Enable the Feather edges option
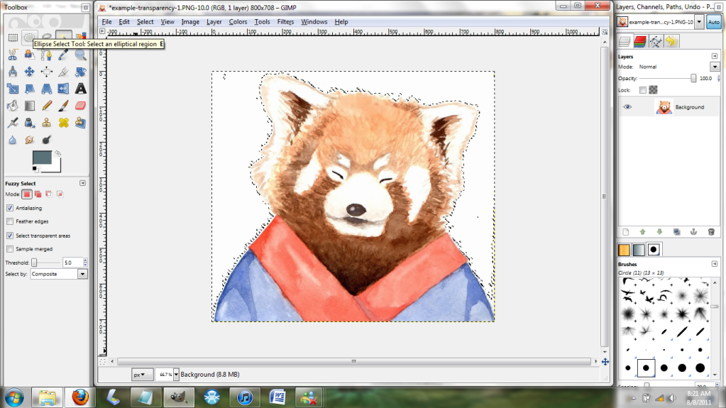This screenshot has height=408, width=726. coord(9,221)
